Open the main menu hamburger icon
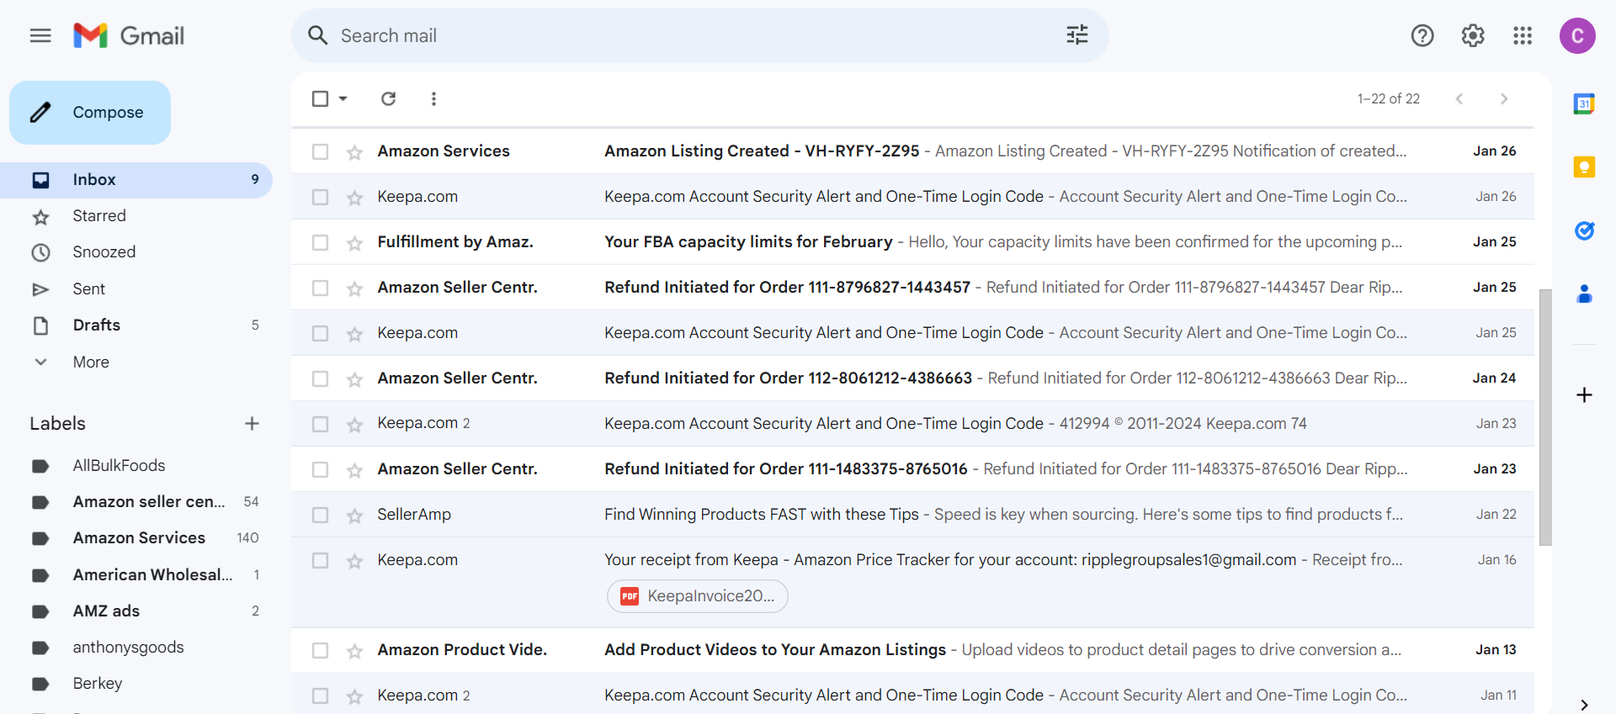The image size is (1616, 714). coord(40,35)
